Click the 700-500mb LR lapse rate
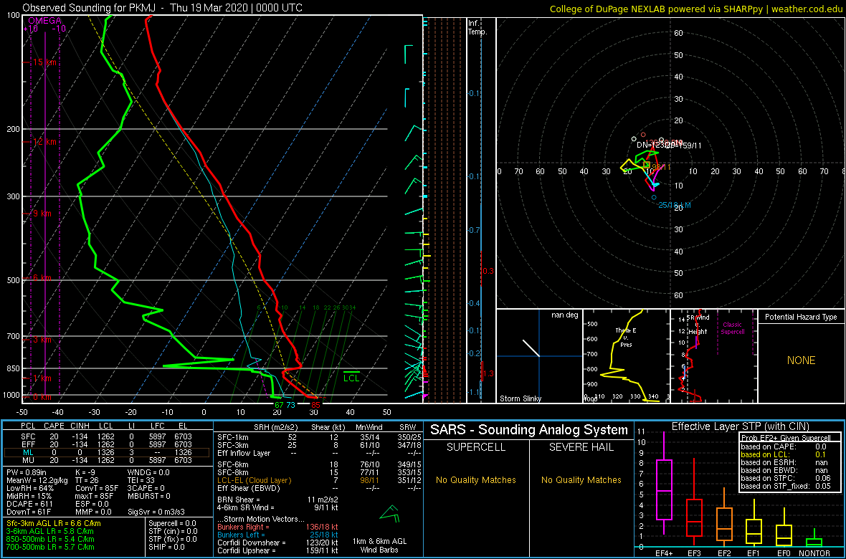Screen dimensions: 846x559 tap(52, 546)
